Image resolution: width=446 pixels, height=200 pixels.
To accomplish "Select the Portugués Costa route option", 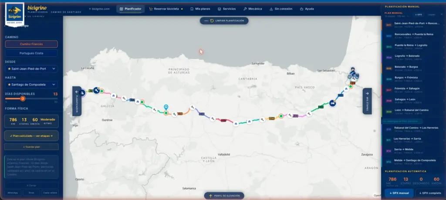I will tap(31, 53).
